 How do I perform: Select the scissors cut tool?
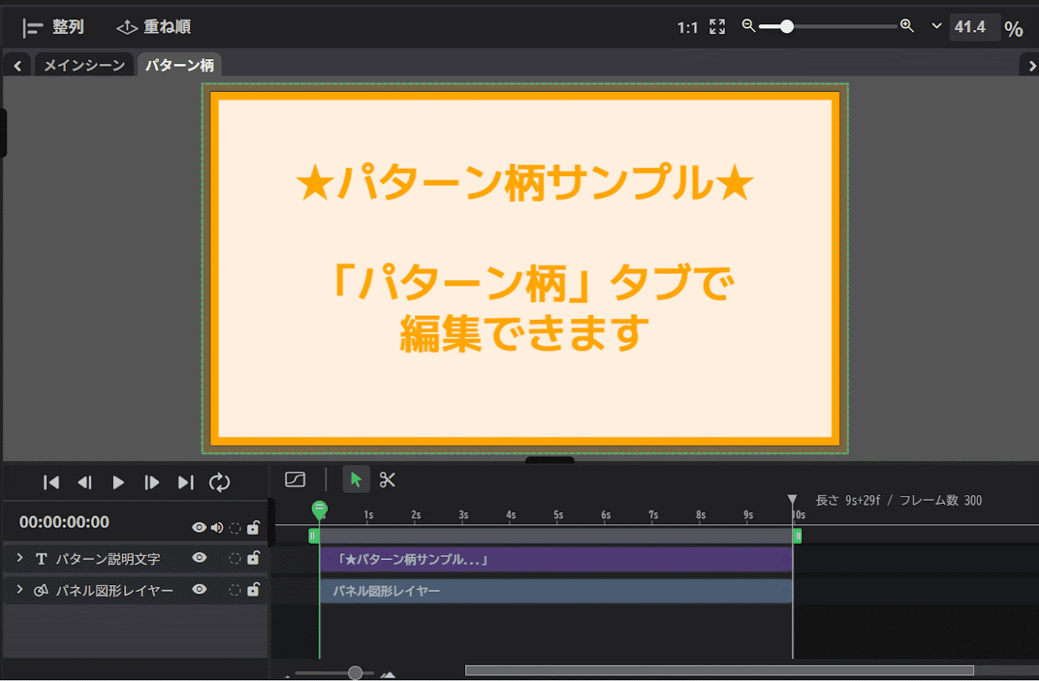coord(387,480)
